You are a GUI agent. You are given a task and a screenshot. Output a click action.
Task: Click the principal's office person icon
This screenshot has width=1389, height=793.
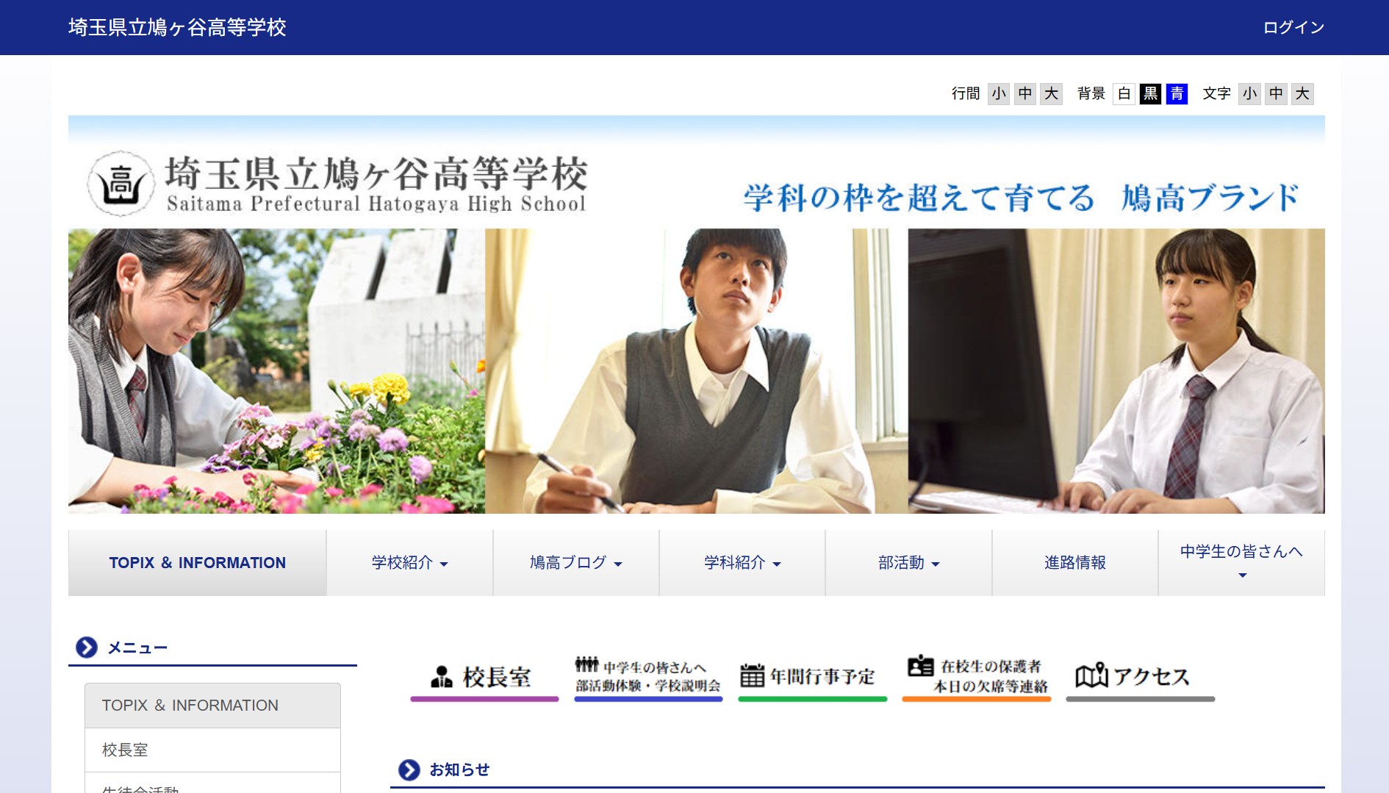442,676
